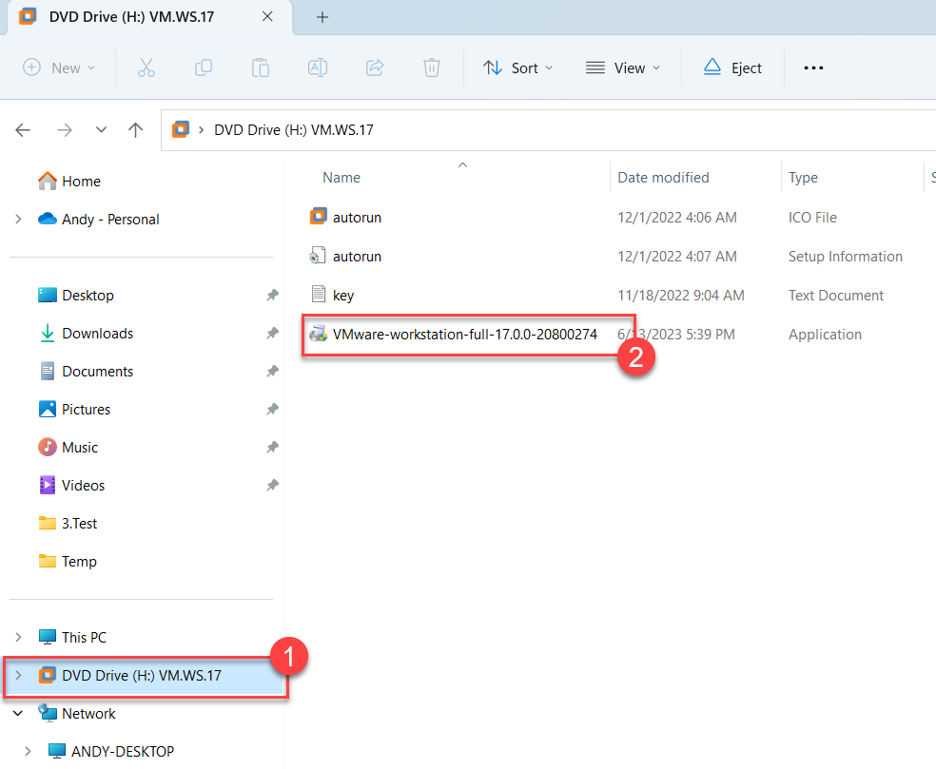Open Andy - Personal OneDrive folder
Viewport: 936px width, 769px height.
tap(110, 220)
